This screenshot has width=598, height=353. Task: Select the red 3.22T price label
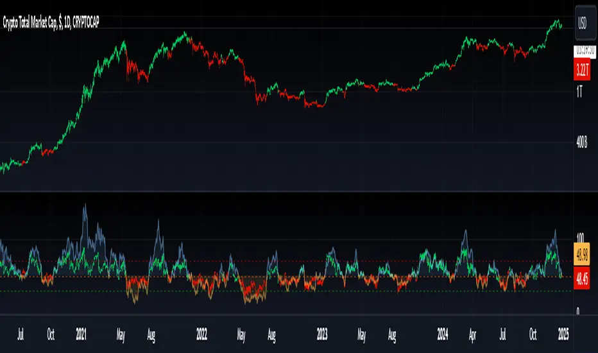coord(582,69)
